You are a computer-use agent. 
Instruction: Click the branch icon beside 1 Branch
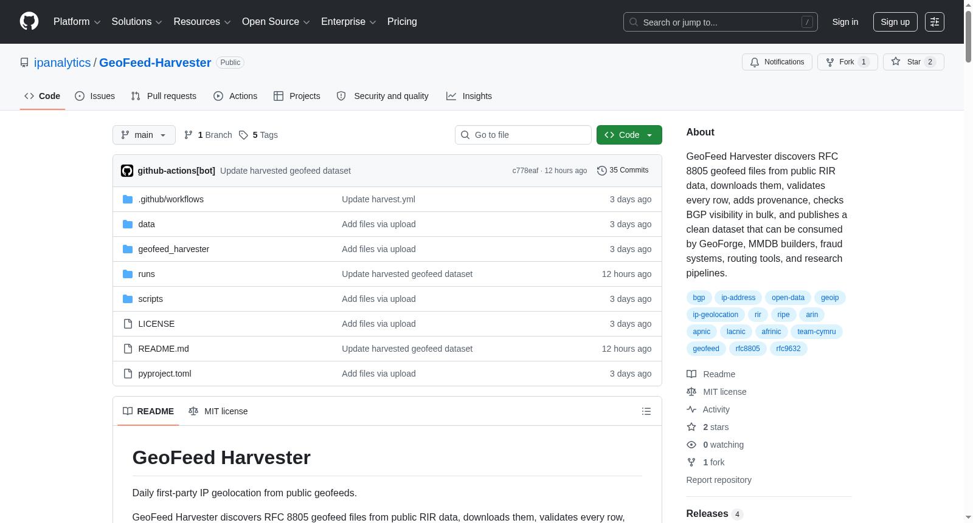189,135
